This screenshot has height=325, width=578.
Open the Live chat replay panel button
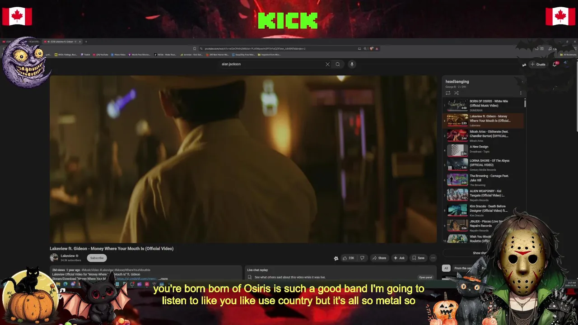point(425,277)
